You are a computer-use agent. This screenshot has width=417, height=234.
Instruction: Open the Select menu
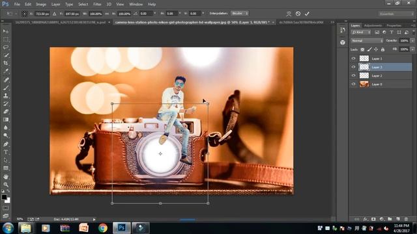click(83, 5)
